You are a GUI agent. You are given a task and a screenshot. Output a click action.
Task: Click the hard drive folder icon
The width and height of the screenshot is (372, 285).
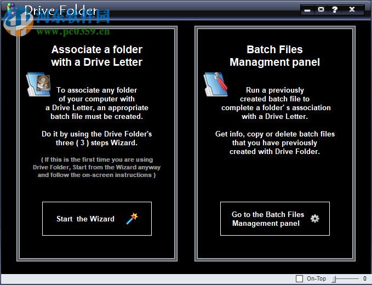(39, 84)
